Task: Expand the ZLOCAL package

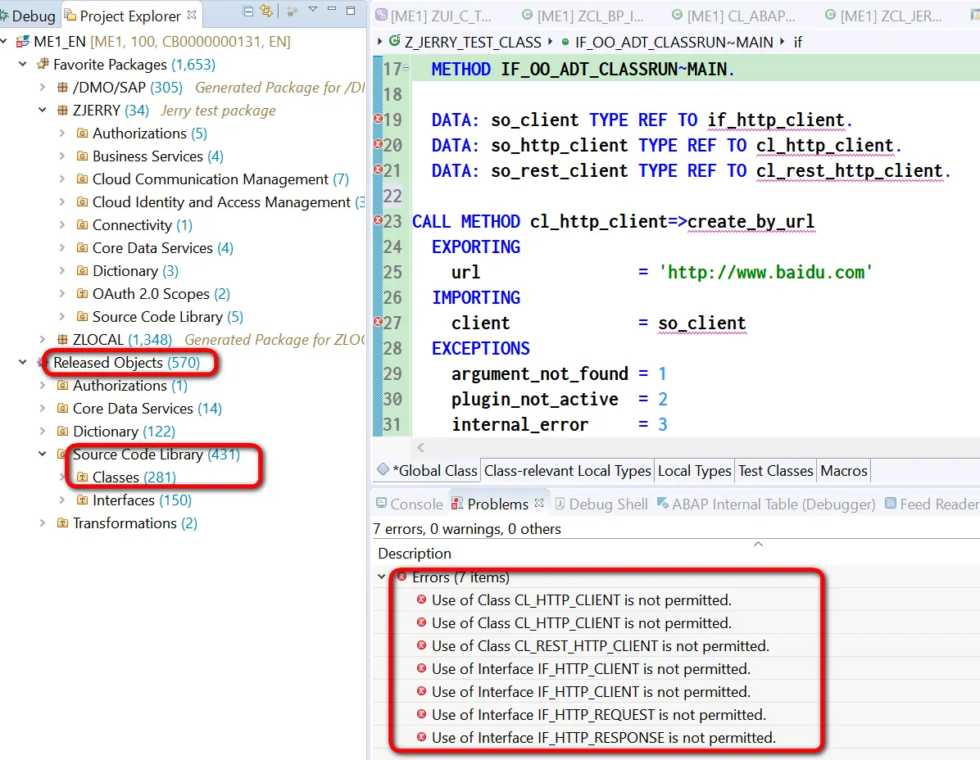Action: [43, 340]
